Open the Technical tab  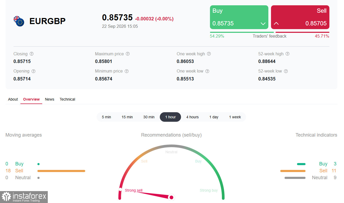(x=67, y=99)
